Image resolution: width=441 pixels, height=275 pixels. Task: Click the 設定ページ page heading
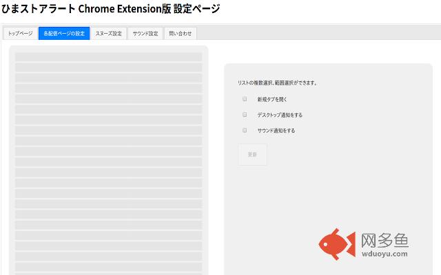[110, 8]
